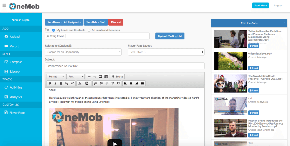Select the All Leads and Contacts option
Viewport: 290px width, 146px height.
click(x=89, y=30)
